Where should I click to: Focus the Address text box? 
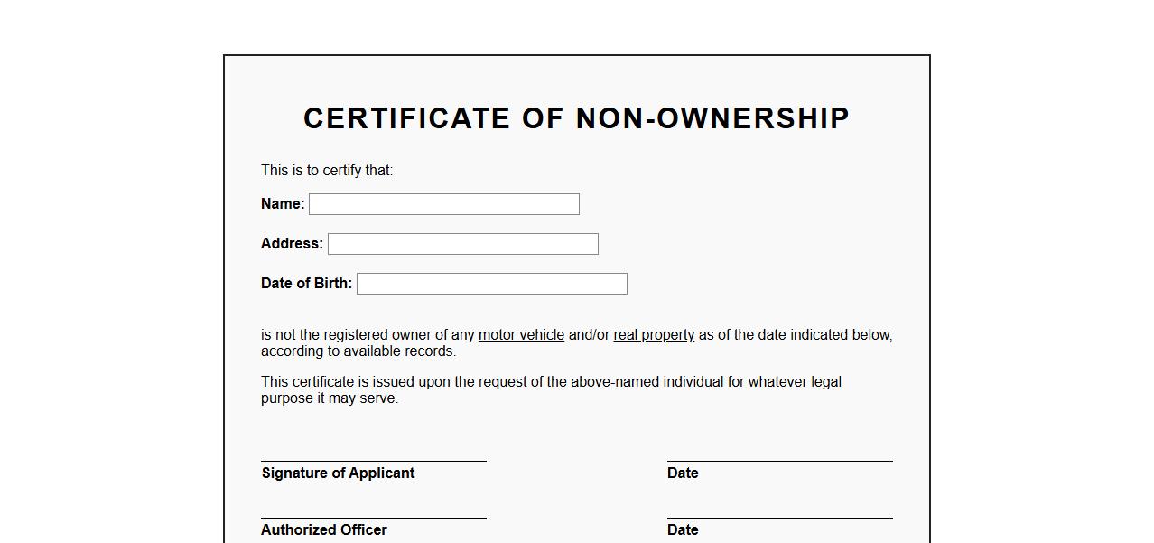click(x=462, y=244)
